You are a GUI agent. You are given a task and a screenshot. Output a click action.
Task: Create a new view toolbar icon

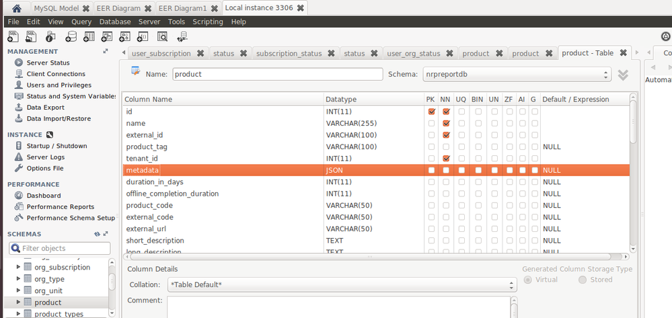(106, 37)
